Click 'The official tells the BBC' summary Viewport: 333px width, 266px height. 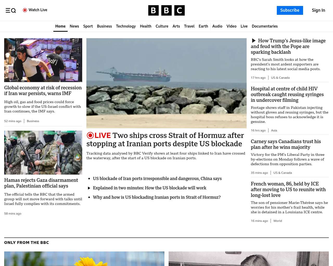coord(43,199)
